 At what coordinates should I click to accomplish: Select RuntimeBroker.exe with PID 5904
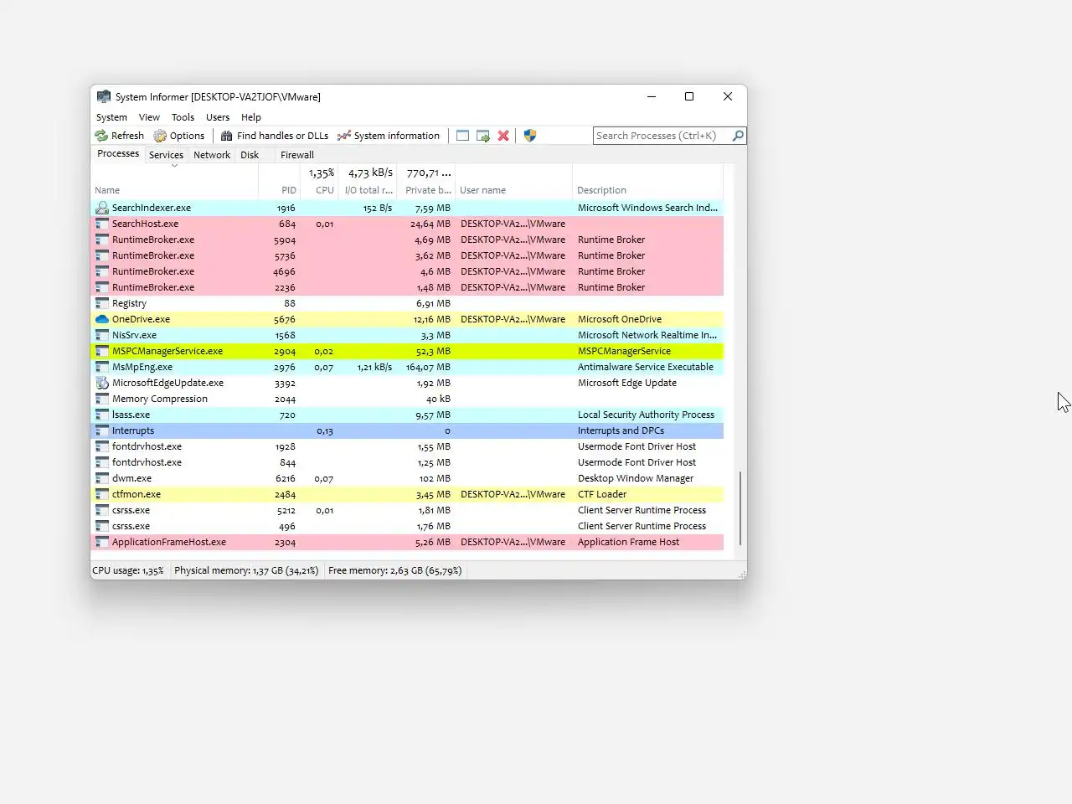click(x=407, y=240)
